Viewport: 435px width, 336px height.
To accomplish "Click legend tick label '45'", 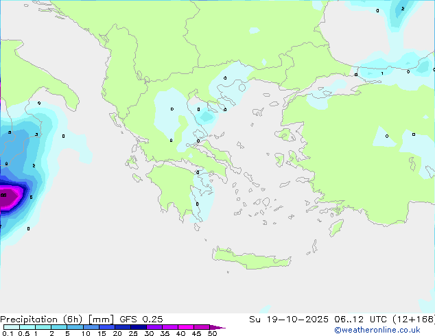I will point(196,333).
